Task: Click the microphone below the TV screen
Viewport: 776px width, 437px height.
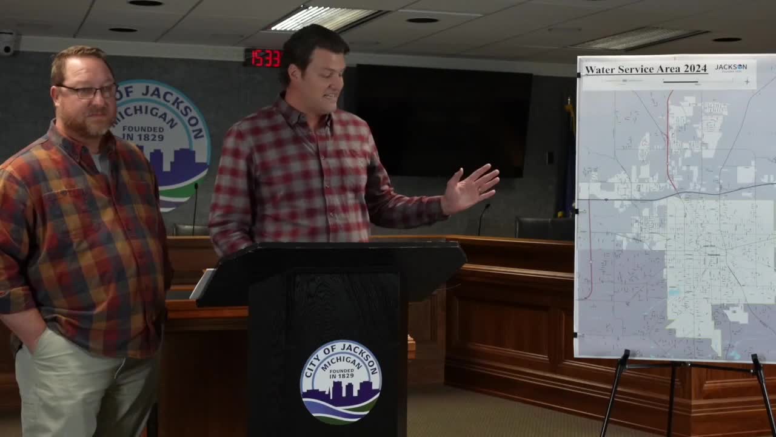Action: [x=483, y=218]
